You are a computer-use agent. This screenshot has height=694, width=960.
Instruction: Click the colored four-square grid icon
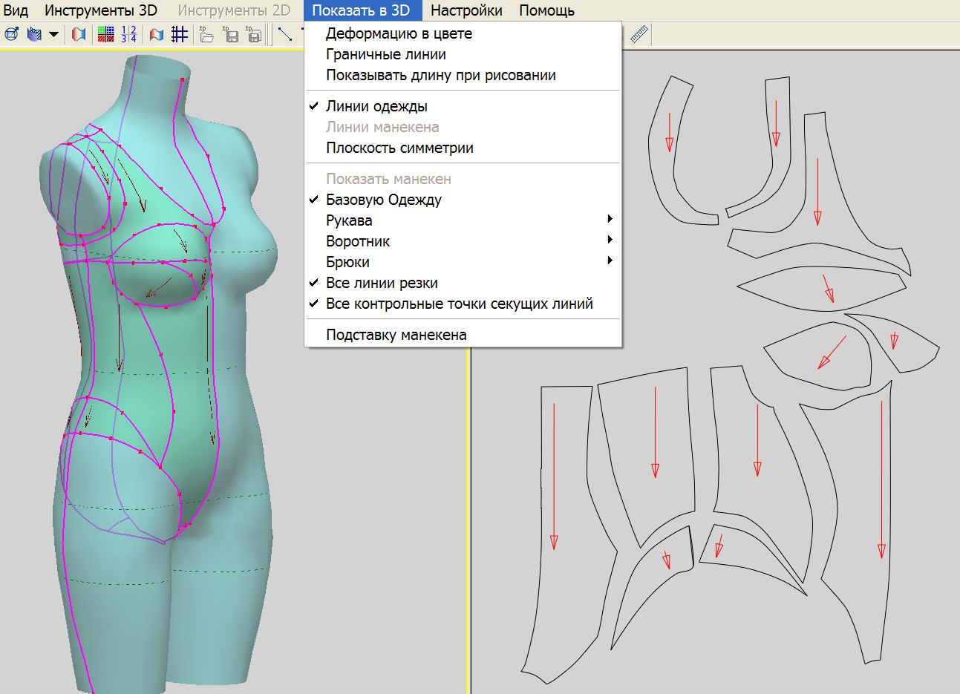(106, 34)
